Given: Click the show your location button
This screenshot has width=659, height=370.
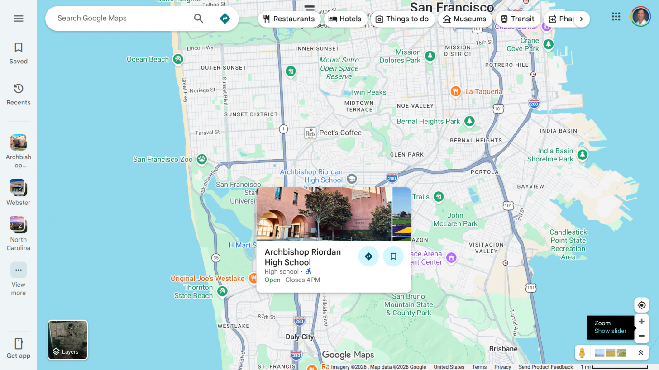Looking at the screenshot, I should coord(641,305).
